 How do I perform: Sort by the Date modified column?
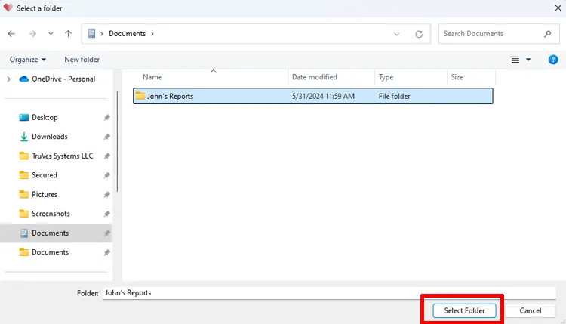pos(315,77)
